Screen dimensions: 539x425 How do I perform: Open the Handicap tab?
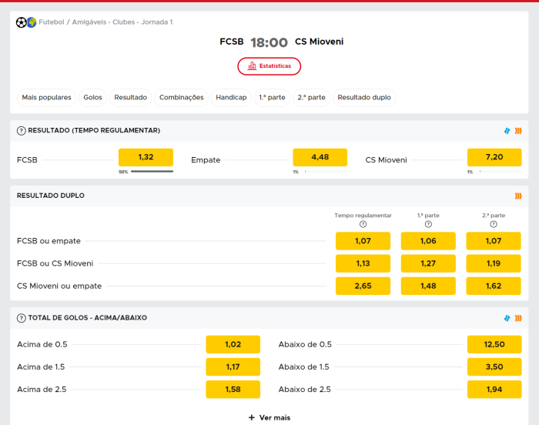pos(231,97)
